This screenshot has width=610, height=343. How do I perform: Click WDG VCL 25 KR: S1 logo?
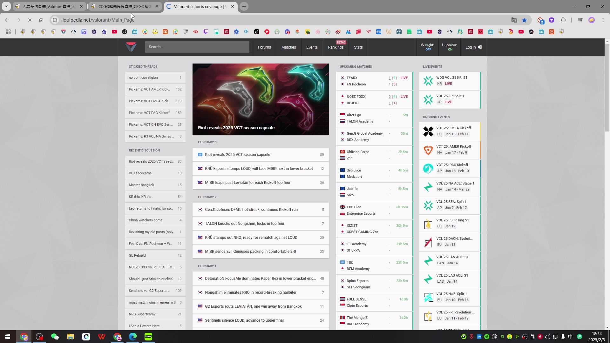click(428, 81)
